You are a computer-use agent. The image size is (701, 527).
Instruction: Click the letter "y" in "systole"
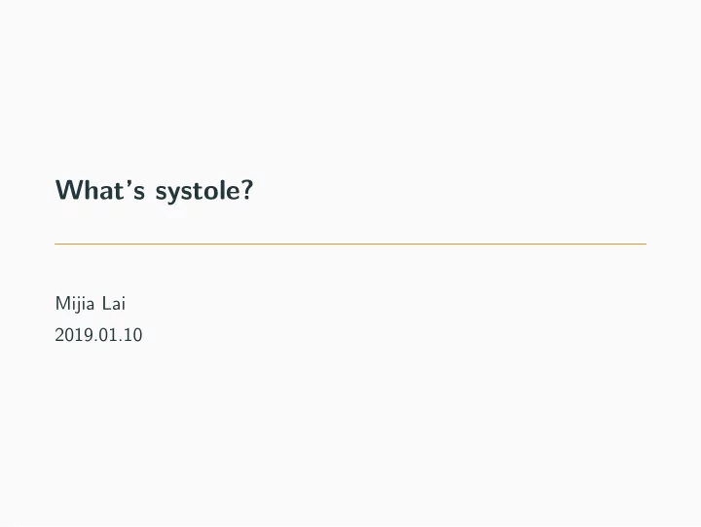pos(175,194)
